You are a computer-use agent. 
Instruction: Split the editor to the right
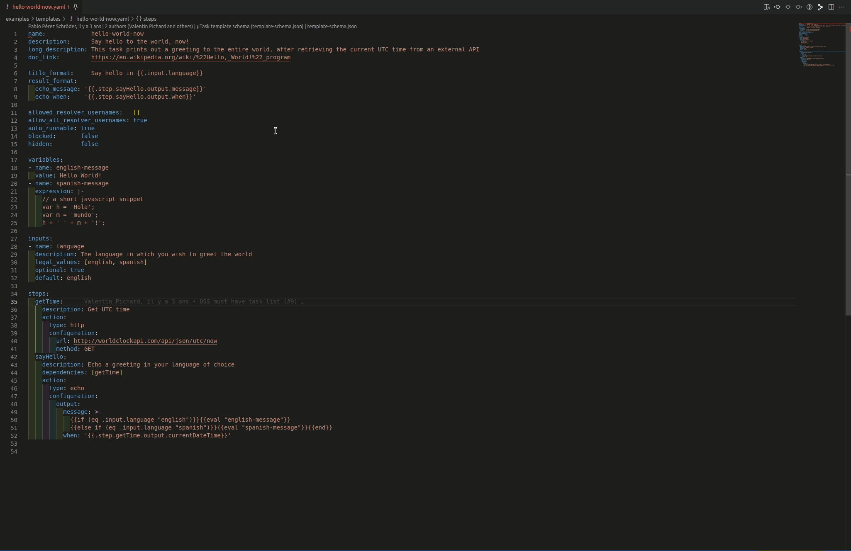tap(831, 7)
